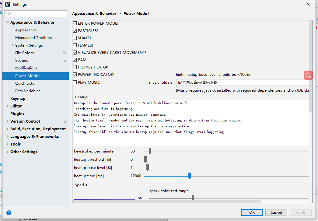Click Appearance & Behavior in the breadcrumb
This screenshot has width=318, height=221.
point(94,13)
